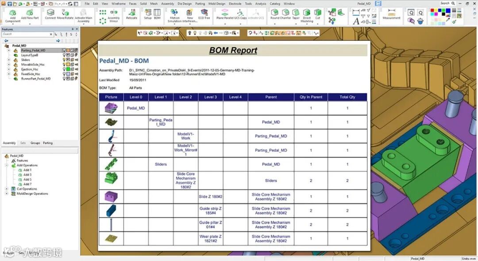478x261 pixels.
Task: Open the ECO Tree tool
Action: pos(204,14)
